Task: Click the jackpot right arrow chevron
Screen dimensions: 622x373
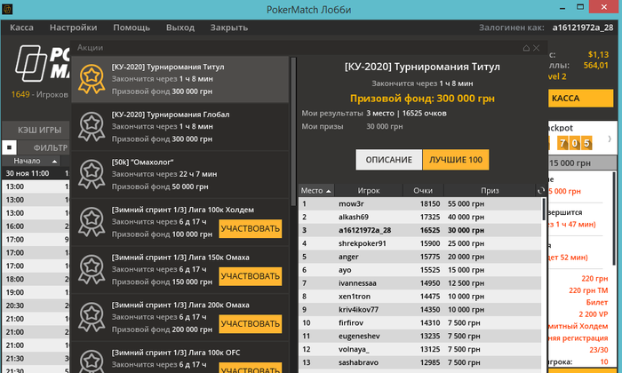Action: 610,139
